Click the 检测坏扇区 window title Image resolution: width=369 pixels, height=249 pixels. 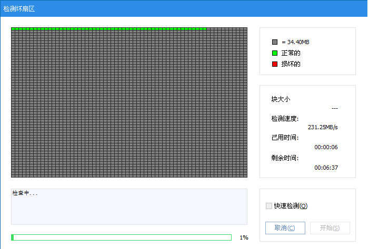pyautogui.click(x=19, y=9)
